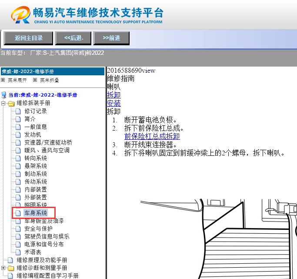
Task: Click the 荣威-鲸-2022-维修手册 panel header
Action: pos(53,71)
